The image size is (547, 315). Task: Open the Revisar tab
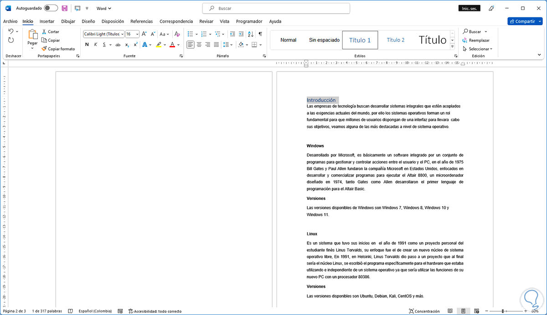click(x=206, y=21)
